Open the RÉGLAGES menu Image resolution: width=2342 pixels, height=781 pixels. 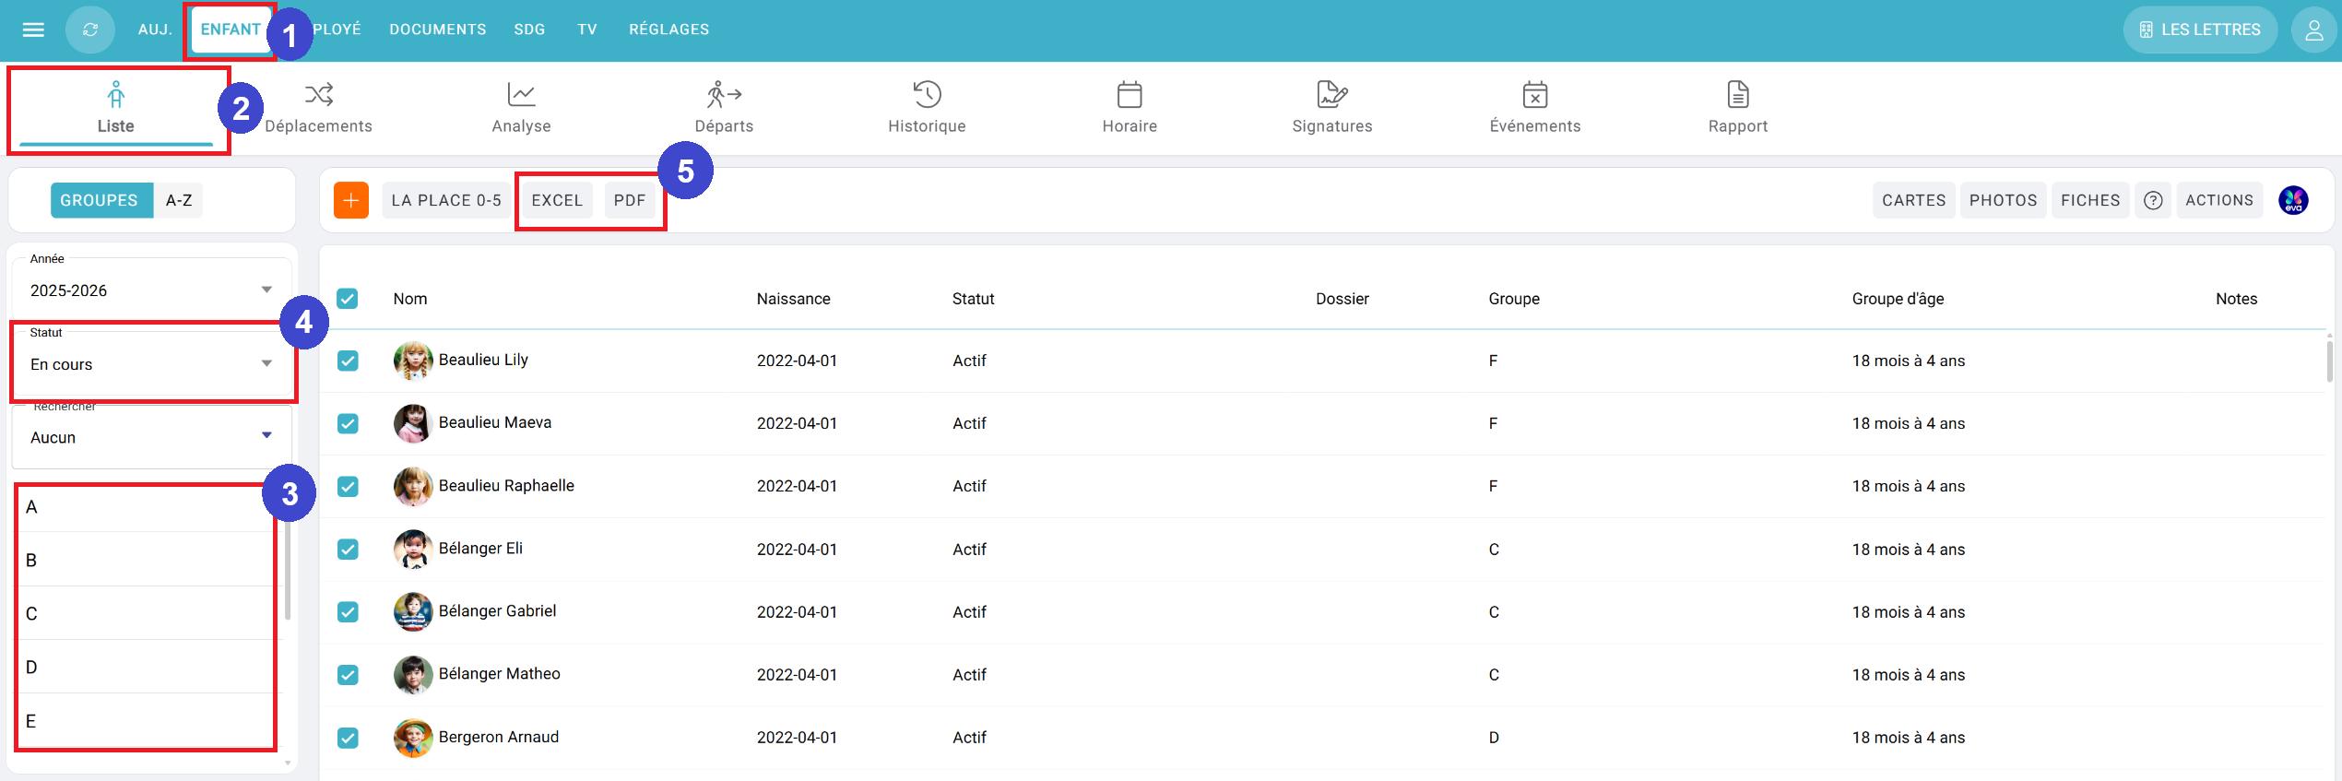pyautogui.click(x=668, y=30)
